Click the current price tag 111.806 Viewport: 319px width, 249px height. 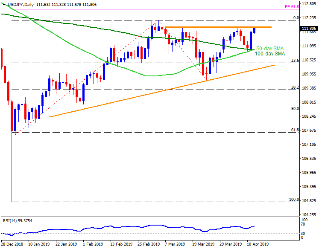308,29
